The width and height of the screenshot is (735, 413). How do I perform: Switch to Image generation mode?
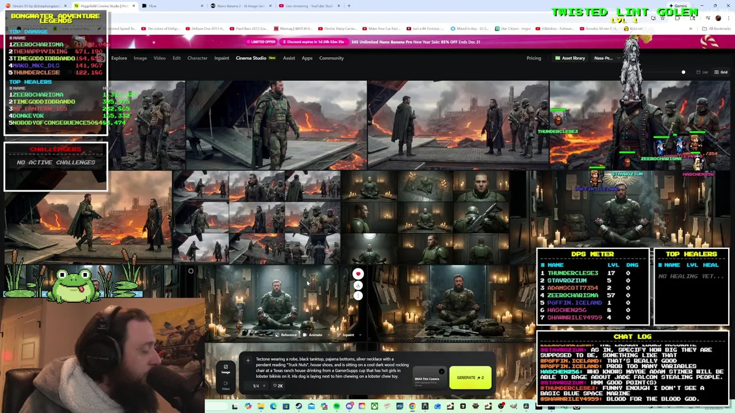226,369
